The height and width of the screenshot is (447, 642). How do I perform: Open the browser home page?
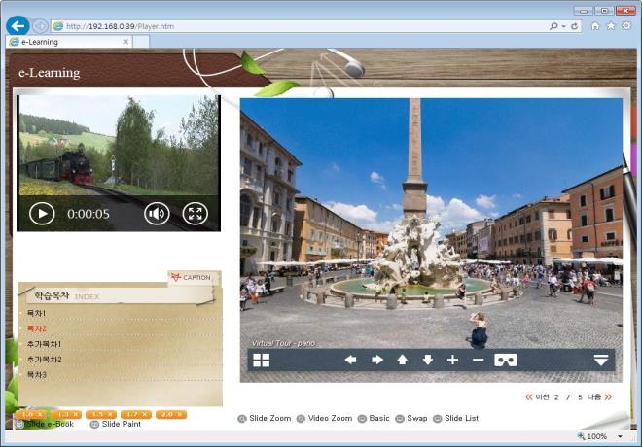tap(595, 26)
